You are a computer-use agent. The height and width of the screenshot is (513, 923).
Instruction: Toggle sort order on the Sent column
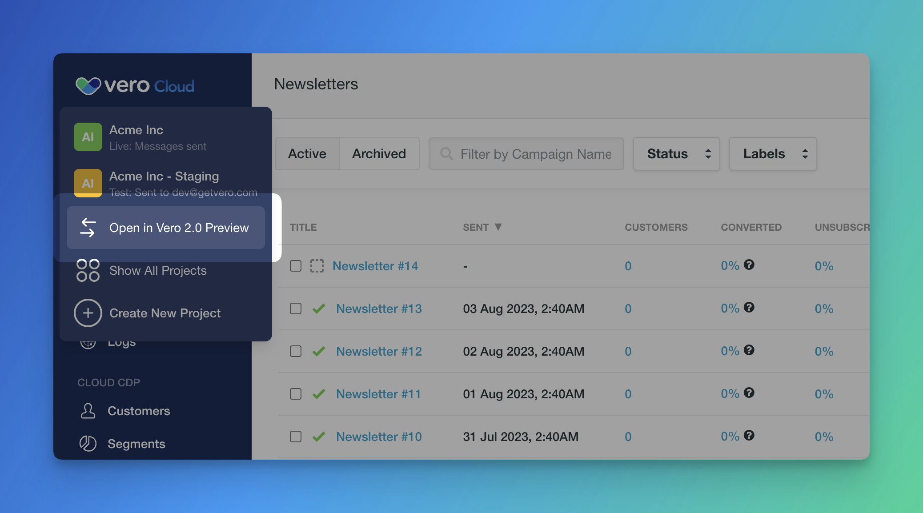(482, 227)
